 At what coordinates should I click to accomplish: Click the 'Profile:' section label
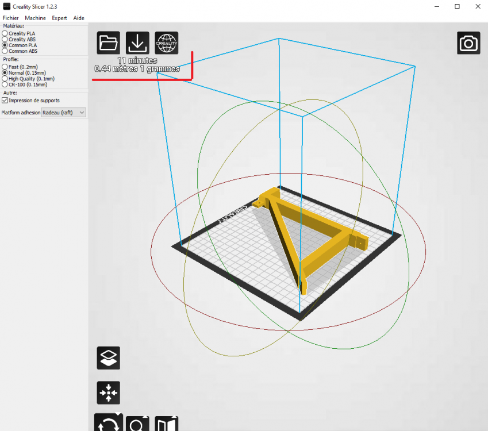11,59
